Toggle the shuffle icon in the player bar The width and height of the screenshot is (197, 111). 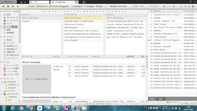coord(193,6)
